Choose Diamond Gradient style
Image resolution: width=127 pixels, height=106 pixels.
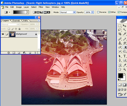[49, 12]
